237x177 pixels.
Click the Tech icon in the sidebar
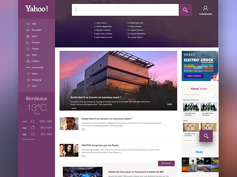(28, 86)
